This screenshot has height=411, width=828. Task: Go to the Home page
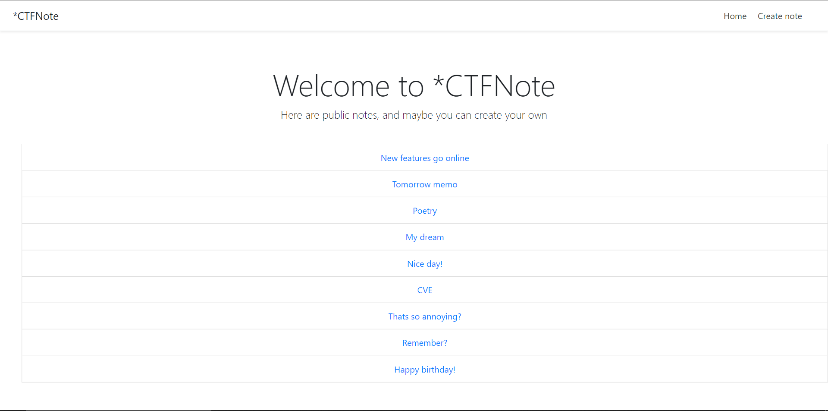[x=735, y=16]
